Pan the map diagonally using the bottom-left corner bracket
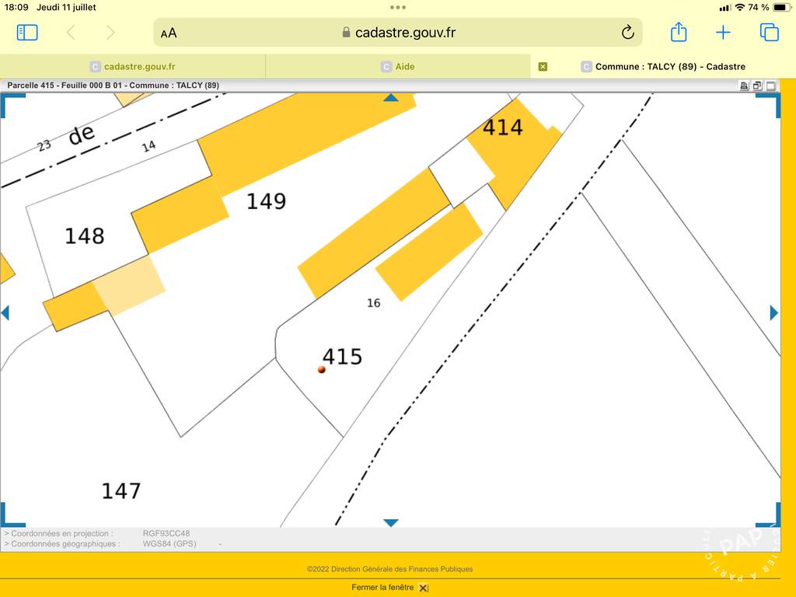796x597 pixels. tap(12, 515)
